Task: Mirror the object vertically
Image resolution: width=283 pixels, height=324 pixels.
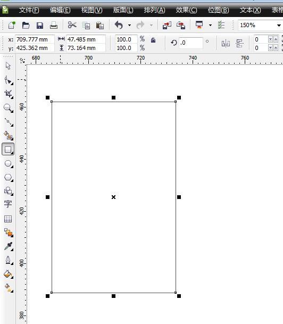Action: click(x=239, y=43)
